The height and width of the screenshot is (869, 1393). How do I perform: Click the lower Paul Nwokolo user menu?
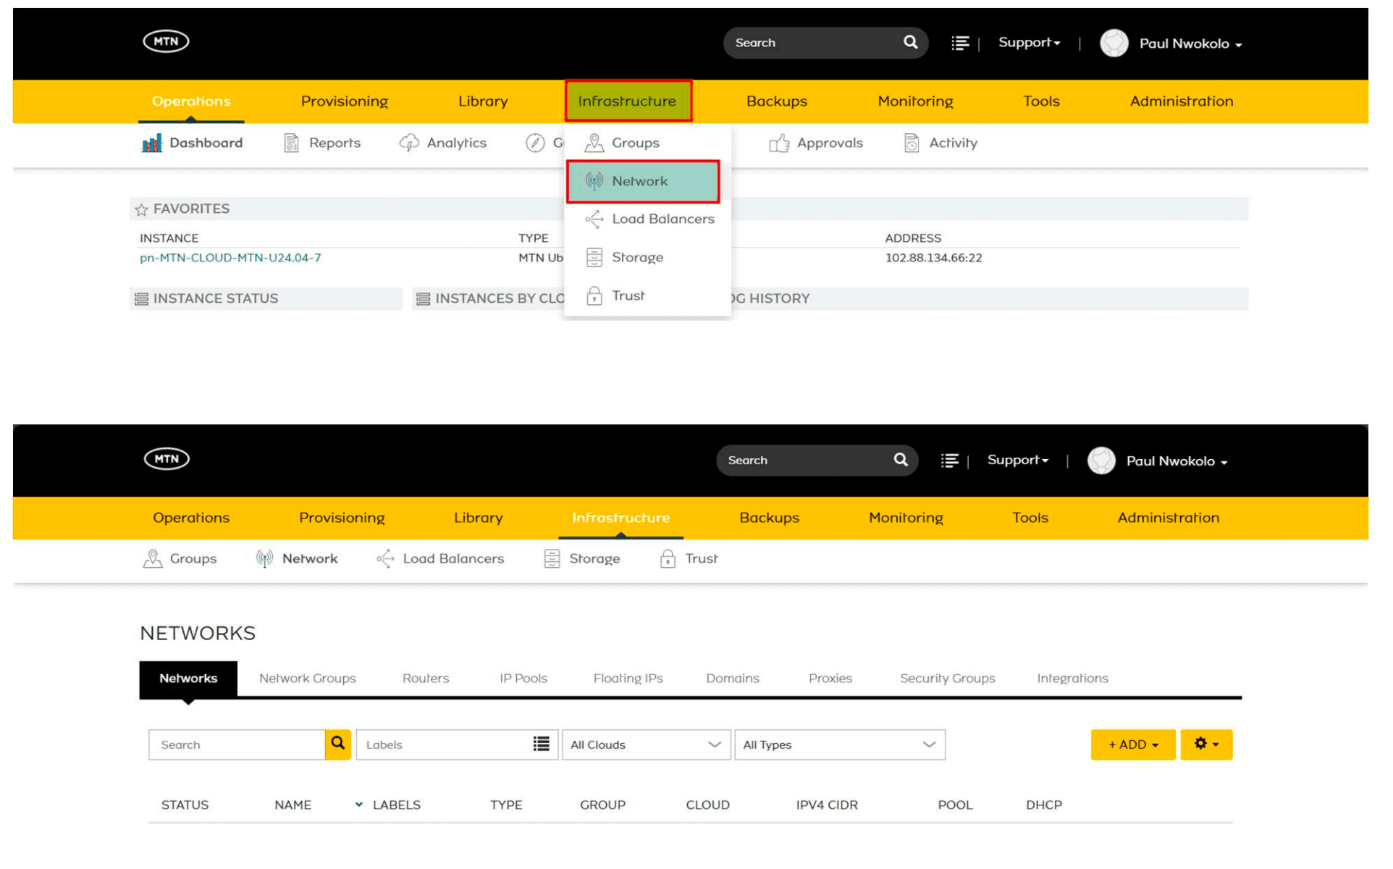(1158, 461)
